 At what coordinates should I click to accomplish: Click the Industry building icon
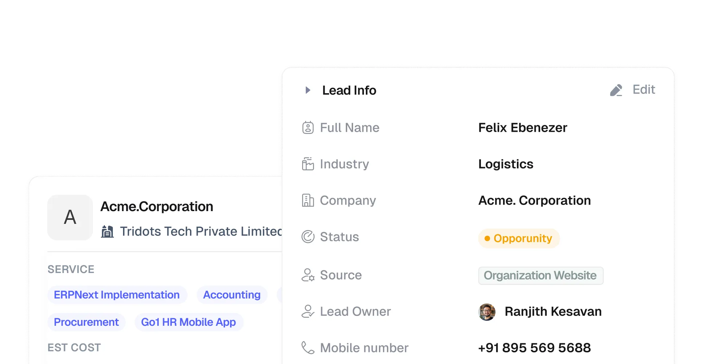pos(308,164)
